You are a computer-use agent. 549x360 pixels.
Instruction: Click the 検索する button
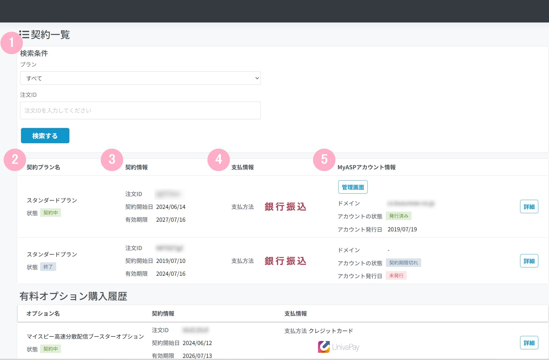[x=45, y=136]
